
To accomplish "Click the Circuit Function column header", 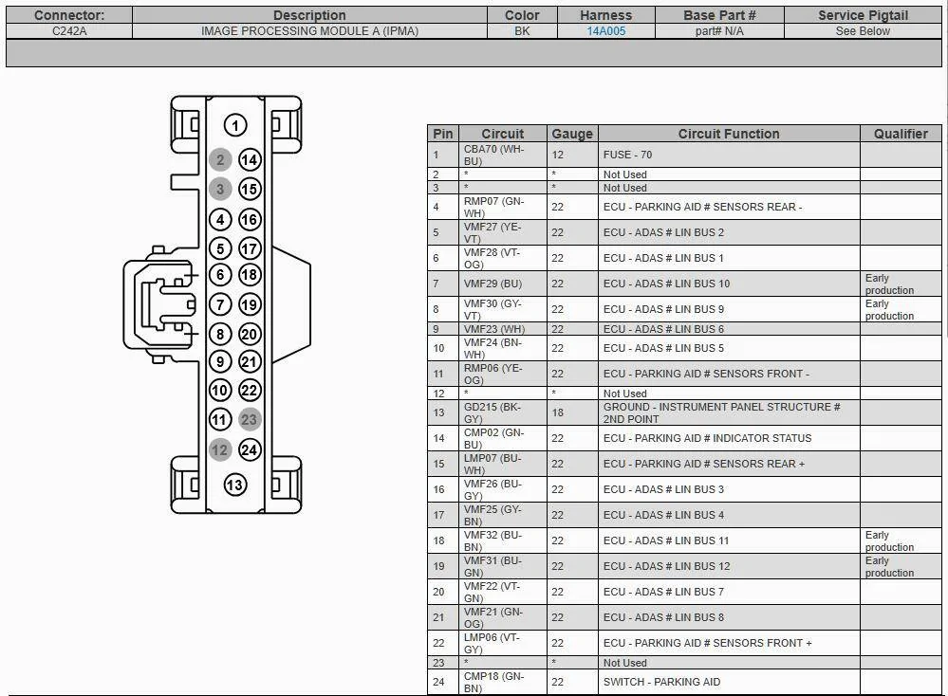I will (x=729, y=134).
